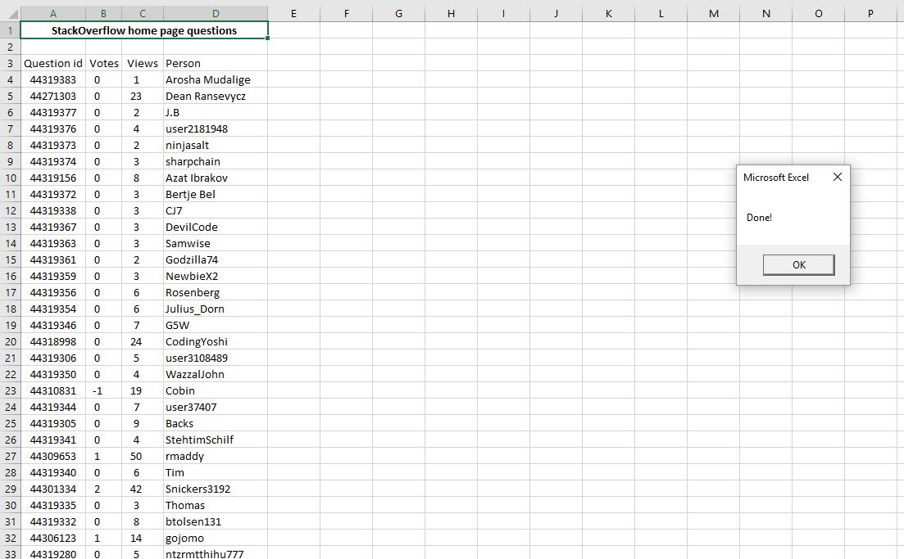The image size is (904, 559).
Task: Select the Person header cell
Action: click(216, 63)
